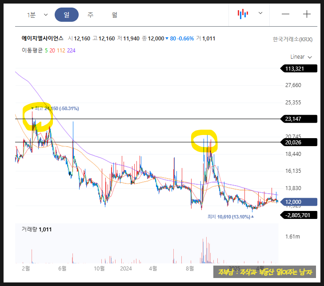Click the 25,355 price axis label
The height and width of the screenshot is (286, 324).
click(x=293, y=103)
